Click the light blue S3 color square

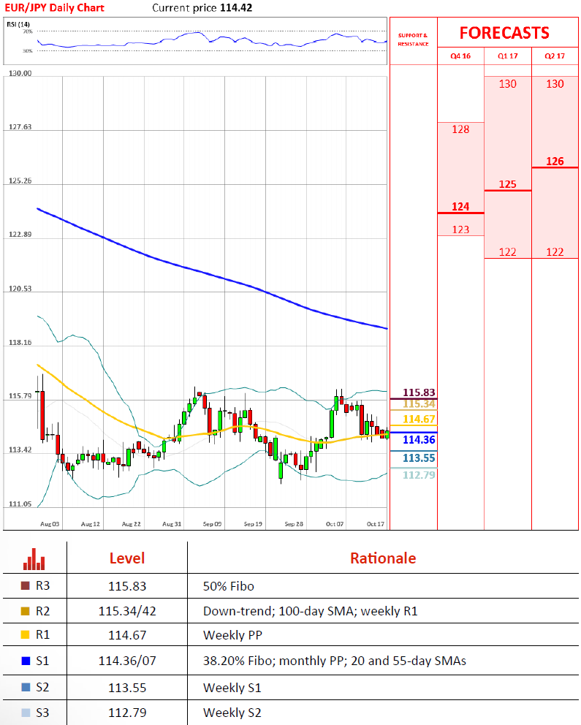pyautogui.click(x=26, y=712)
